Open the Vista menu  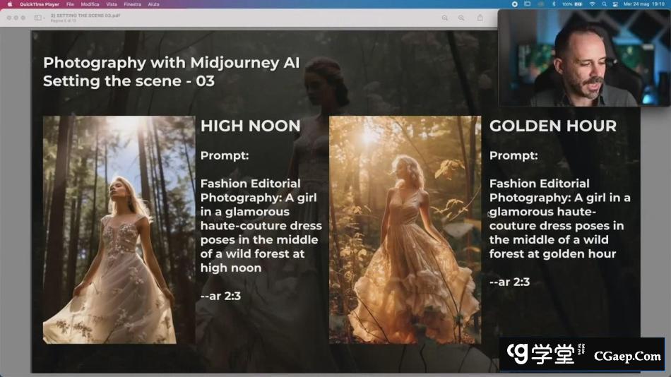click(112, 4)
